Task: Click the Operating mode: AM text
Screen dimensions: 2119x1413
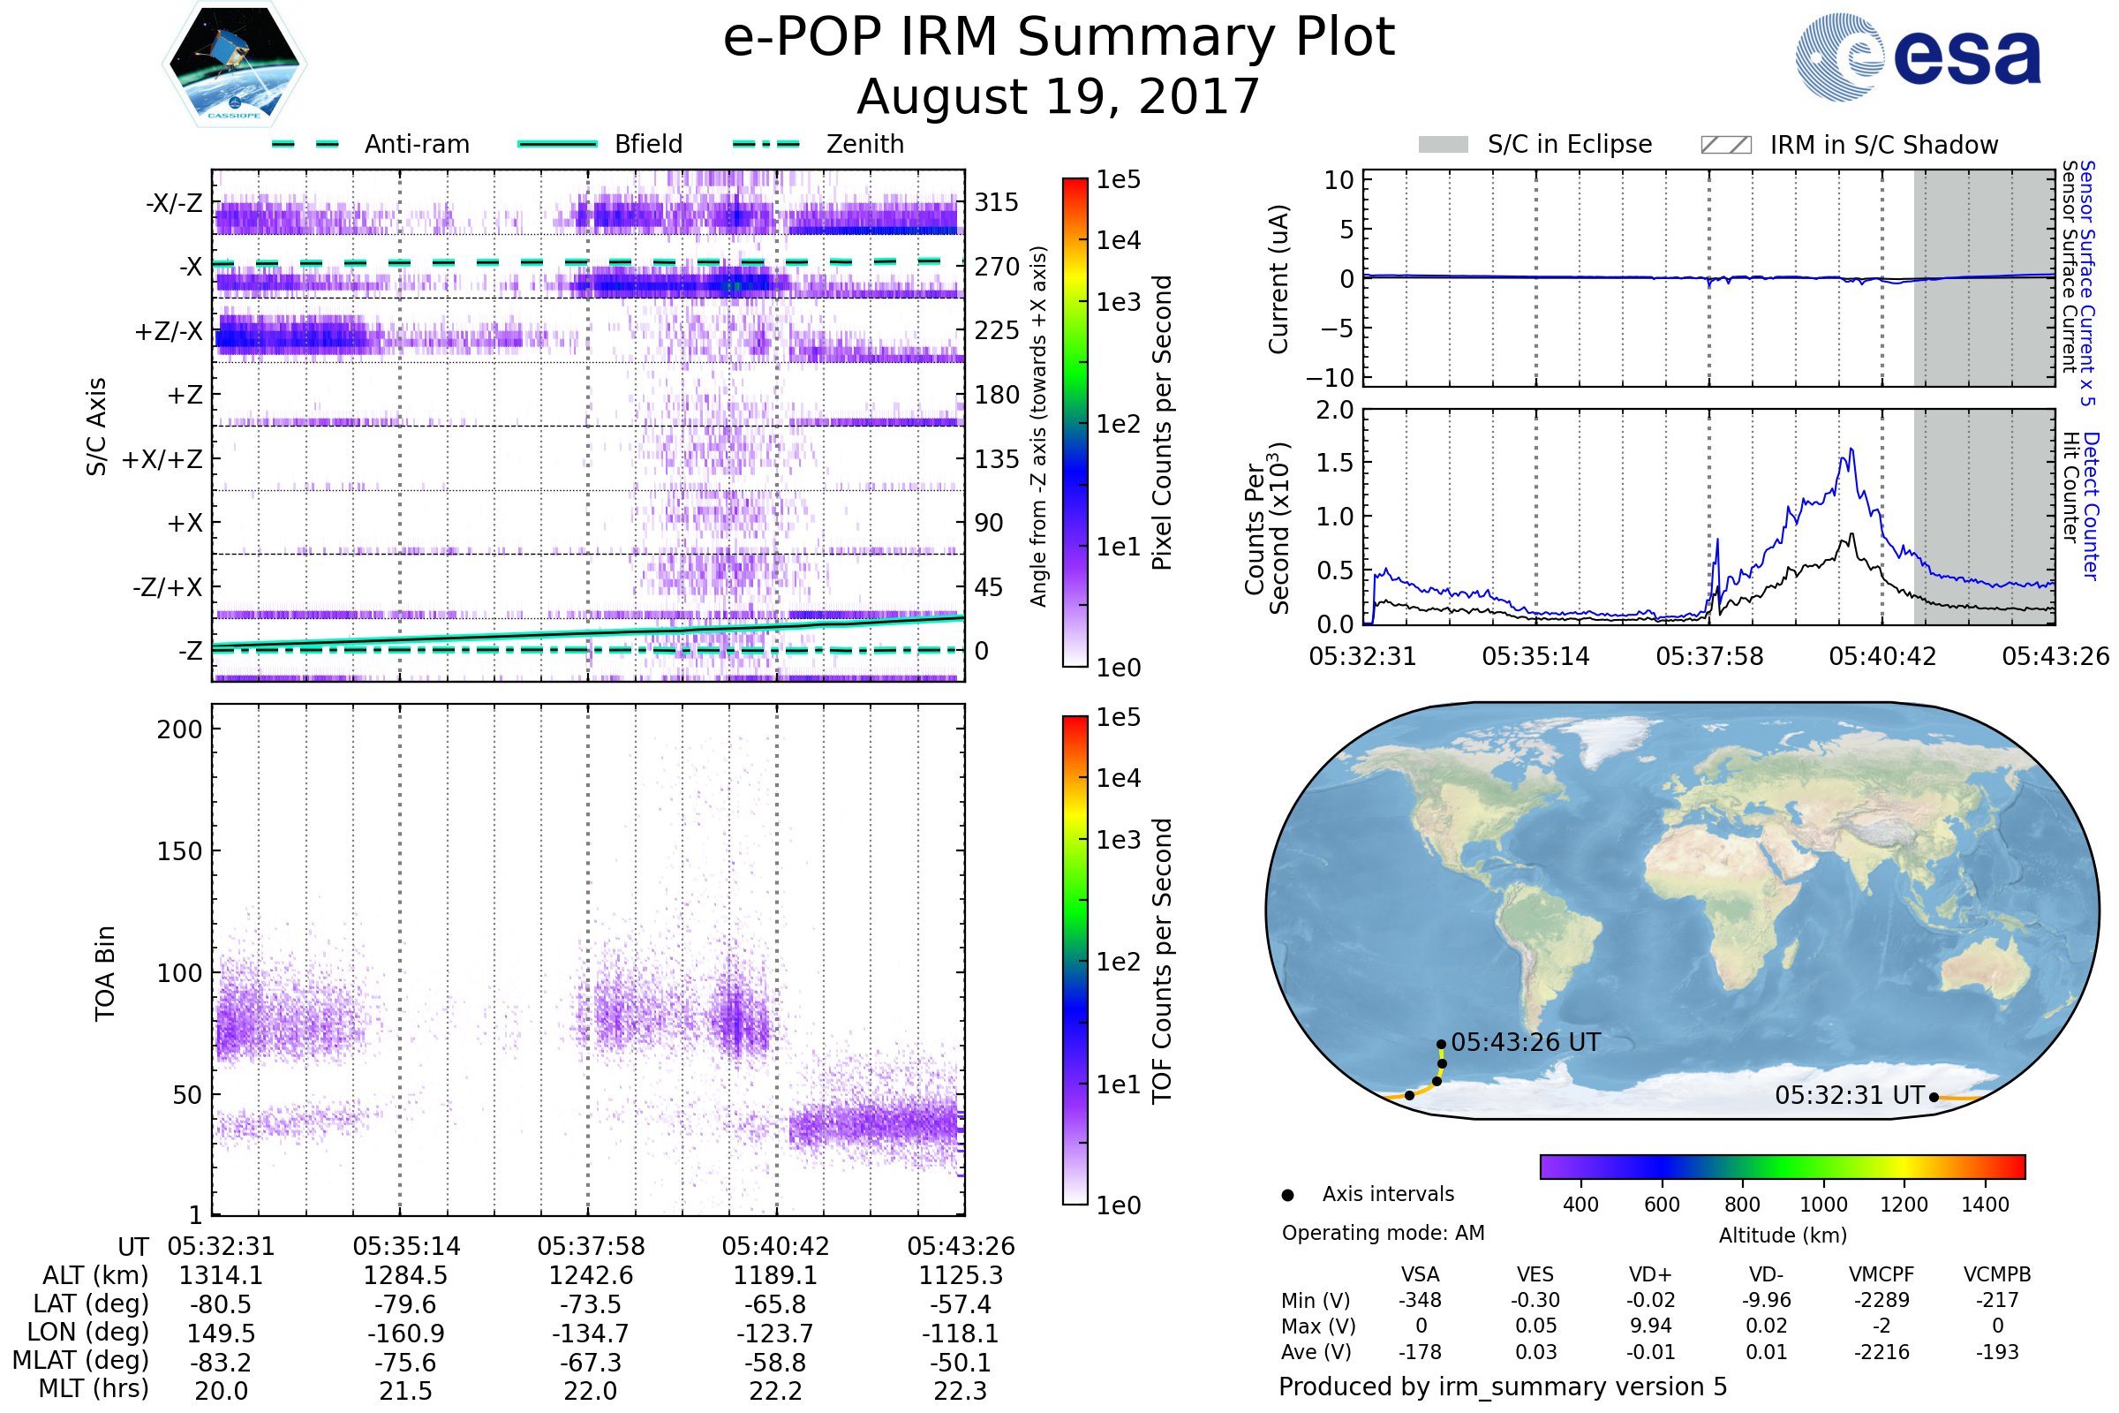Action: 1383,1233
